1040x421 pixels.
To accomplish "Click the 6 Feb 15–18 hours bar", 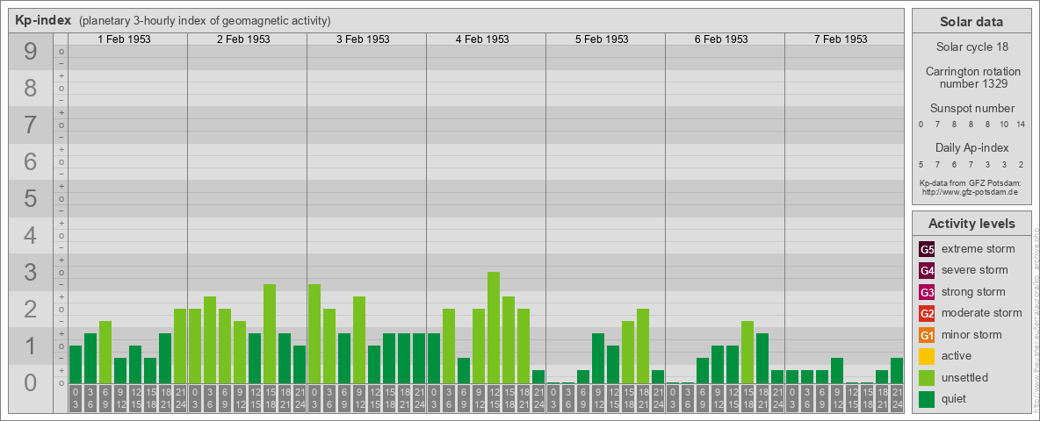I will tap(747, 353).
